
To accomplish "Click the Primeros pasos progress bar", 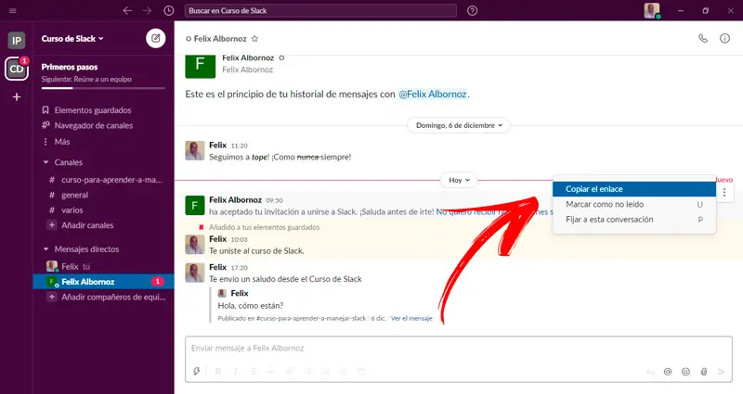I will pyautogui.click(x=103, y=88).
